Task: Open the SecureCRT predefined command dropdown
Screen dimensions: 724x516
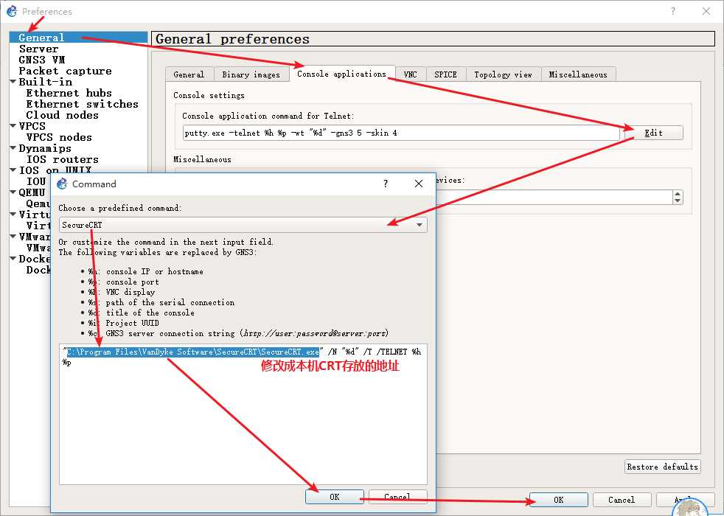Action: point(243,225)
